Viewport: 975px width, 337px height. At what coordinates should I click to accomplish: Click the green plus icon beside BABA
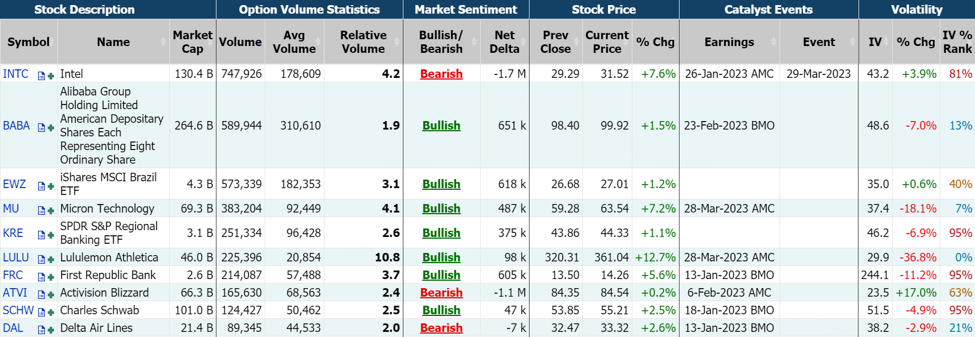click(x=51, y=127)
